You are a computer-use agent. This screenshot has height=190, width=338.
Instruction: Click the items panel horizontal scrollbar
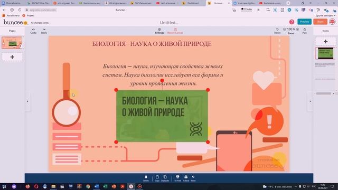324,93
